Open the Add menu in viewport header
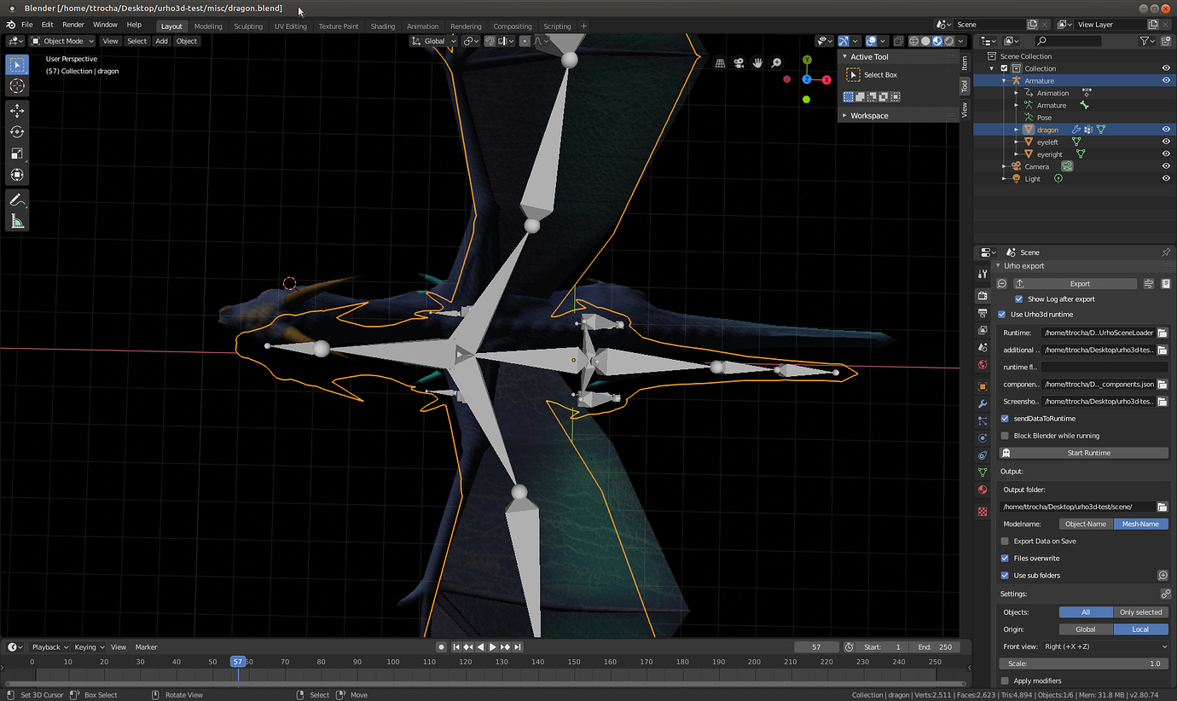 [161, 41]
